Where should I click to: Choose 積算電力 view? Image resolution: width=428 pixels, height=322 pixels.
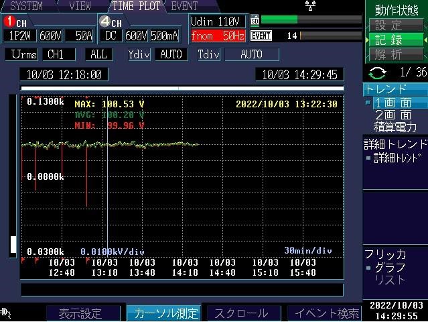(395, 127)
